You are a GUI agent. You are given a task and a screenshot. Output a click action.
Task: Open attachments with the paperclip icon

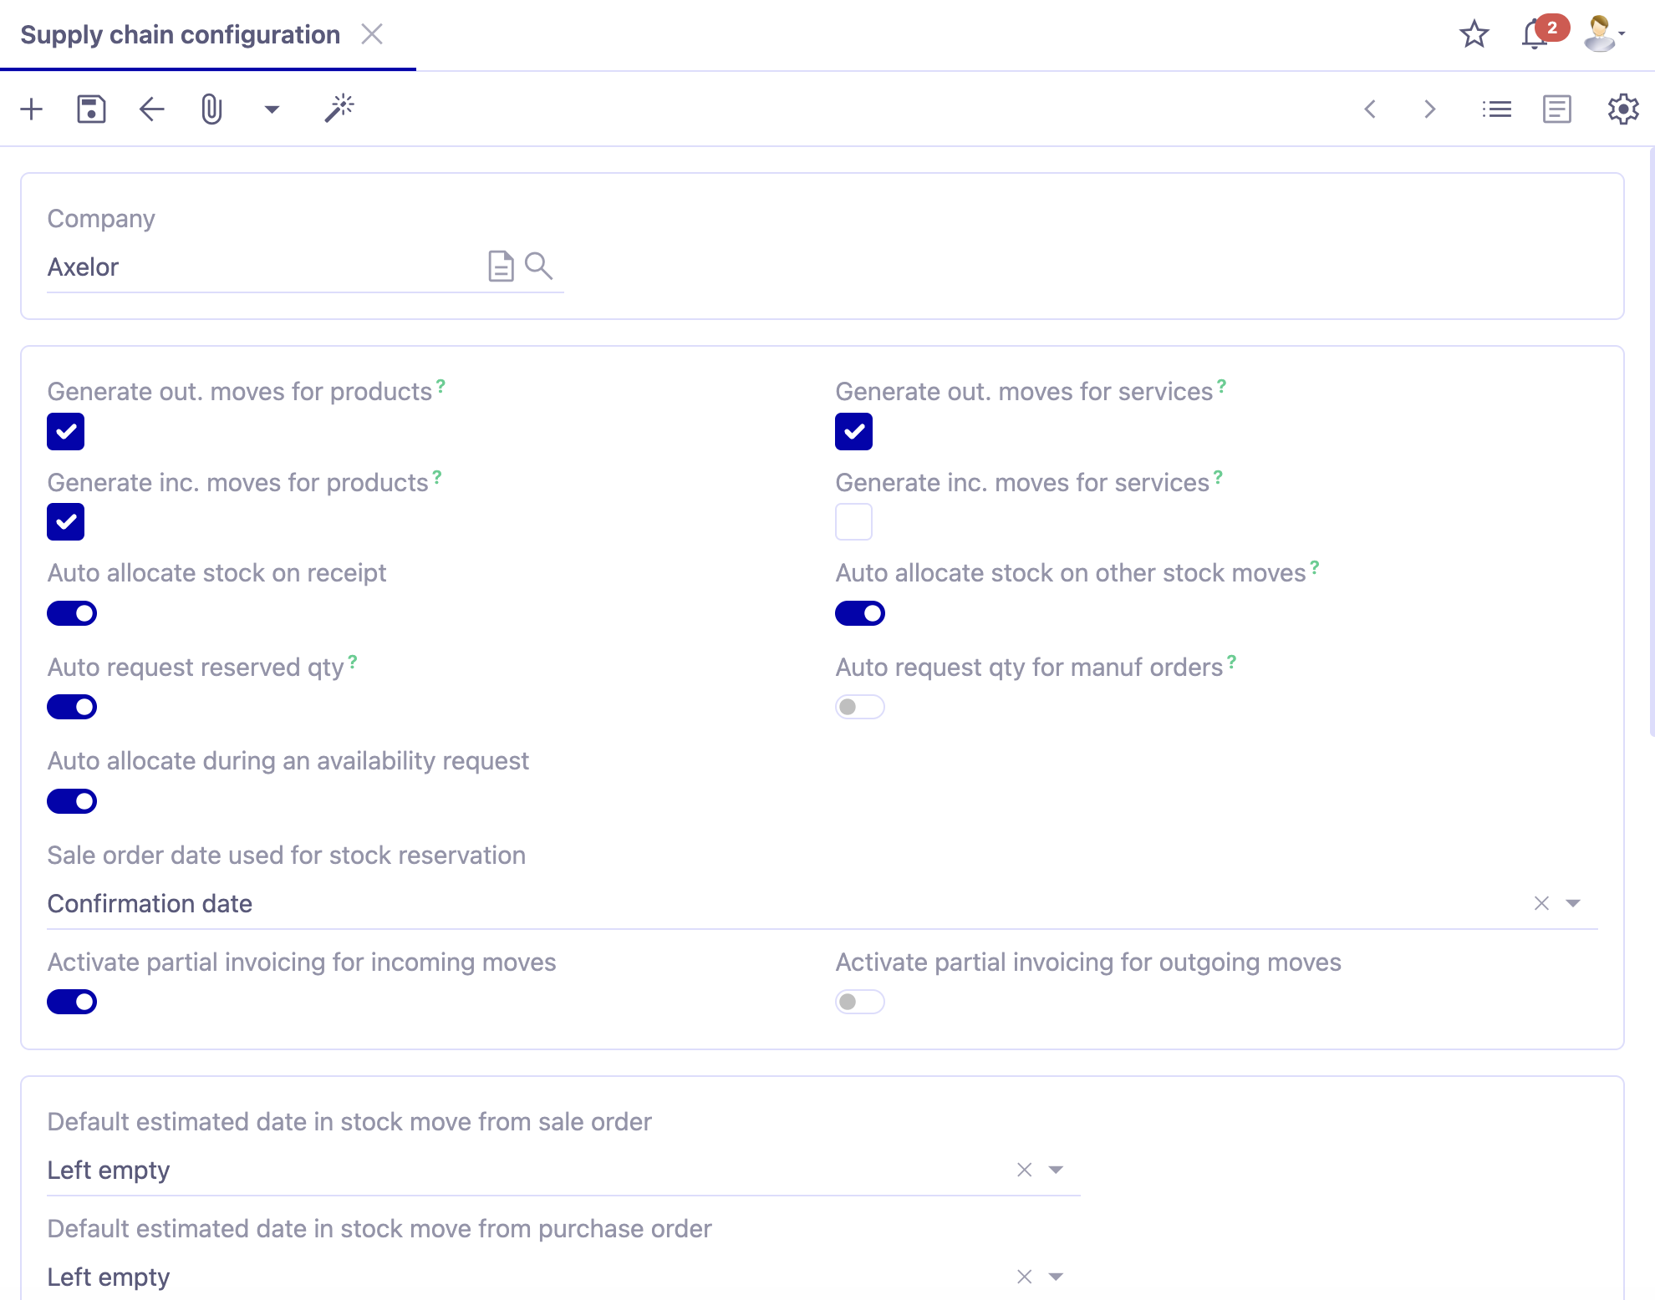pos(211,109)
